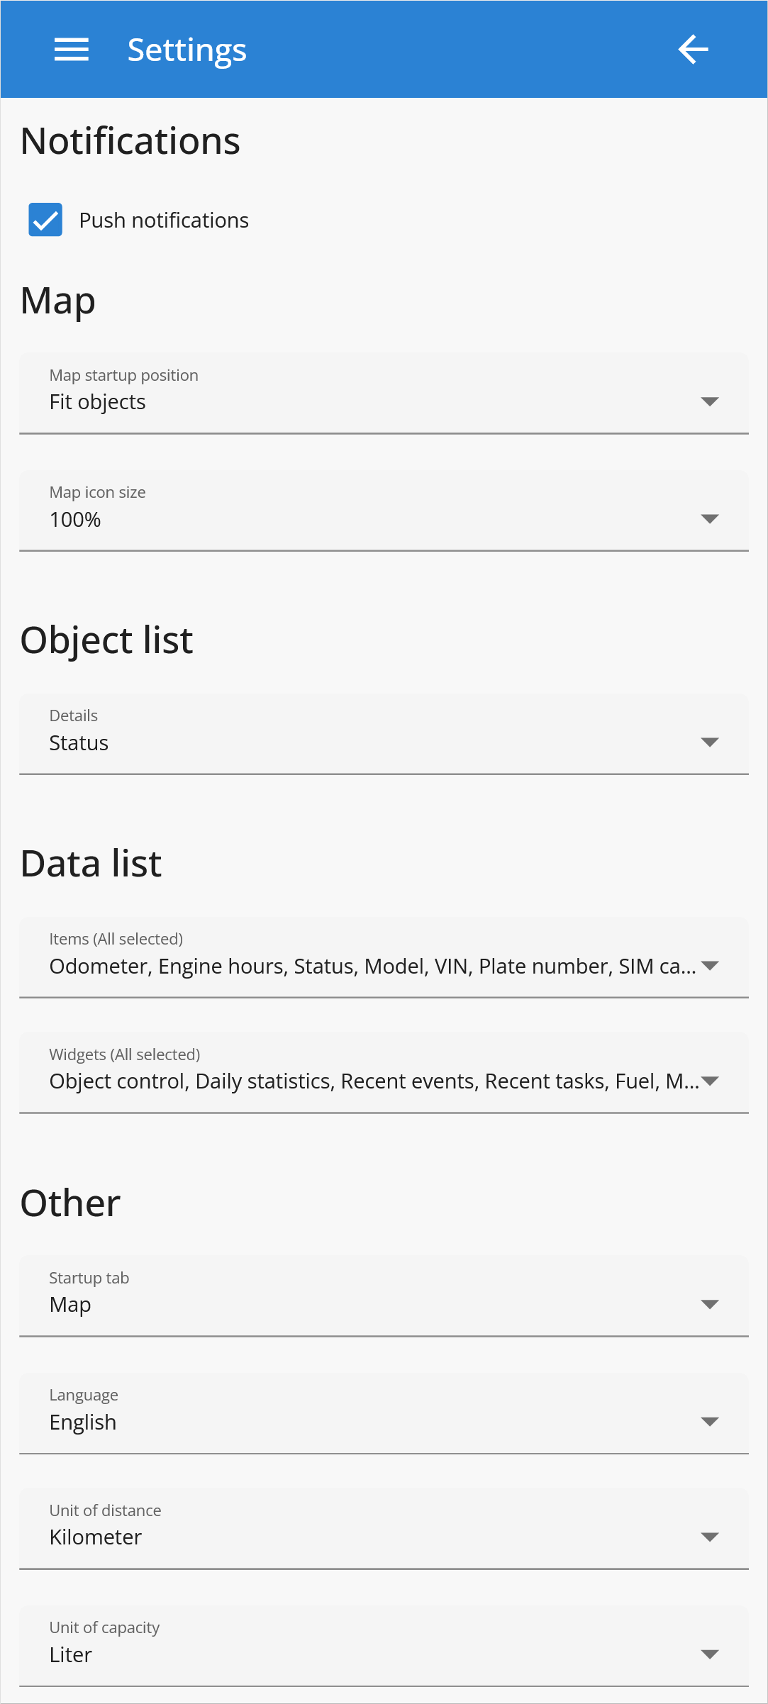Click the Details dropdown arrow
Viewport: 768px width, 1704px height.
coord(709,742)
